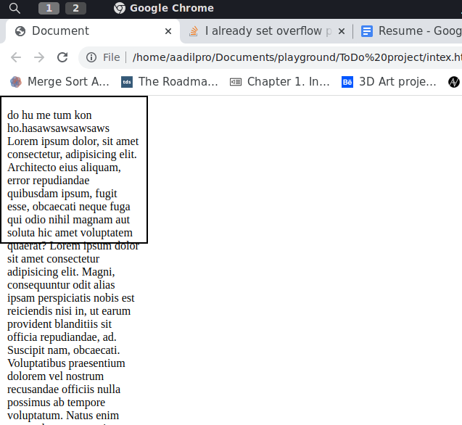Click text 'qui odio nihil magnam aut'
462x425 pixels.
pyautogui.click(x=68, y=220)
